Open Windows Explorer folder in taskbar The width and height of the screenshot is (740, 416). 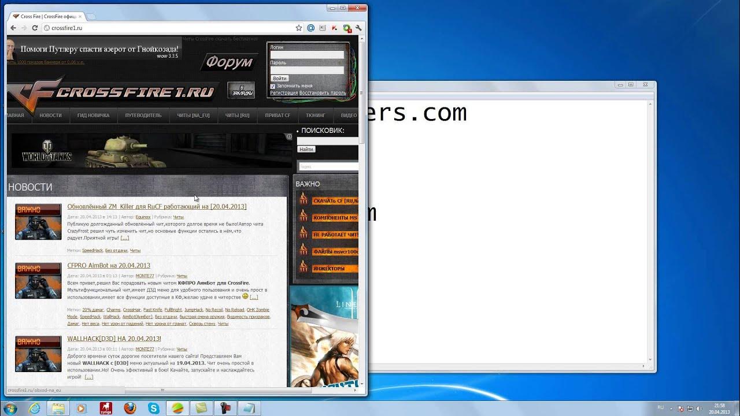tap(58, 408)
